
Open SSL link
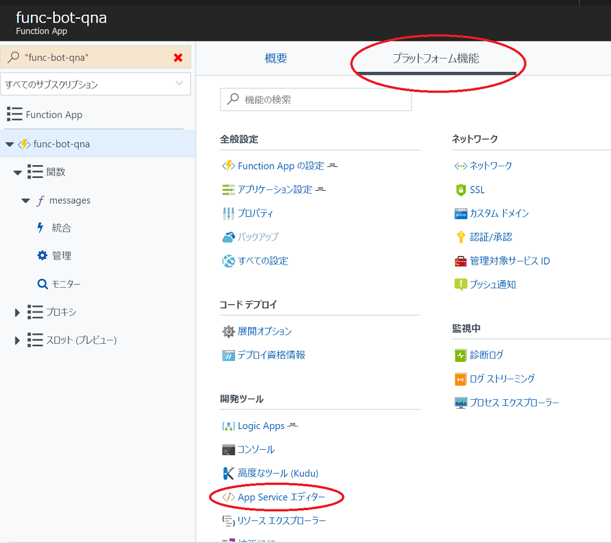[x=477, y=190]
